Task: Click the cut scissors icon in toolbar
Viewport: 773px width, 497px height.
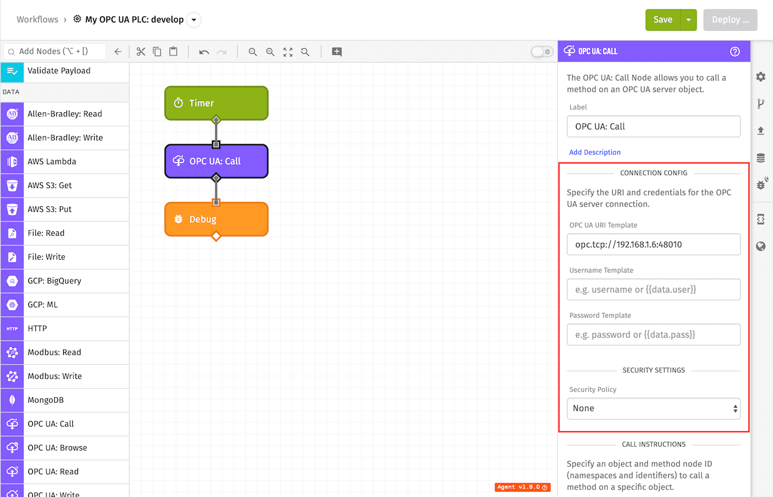Action: coord(140,52)
